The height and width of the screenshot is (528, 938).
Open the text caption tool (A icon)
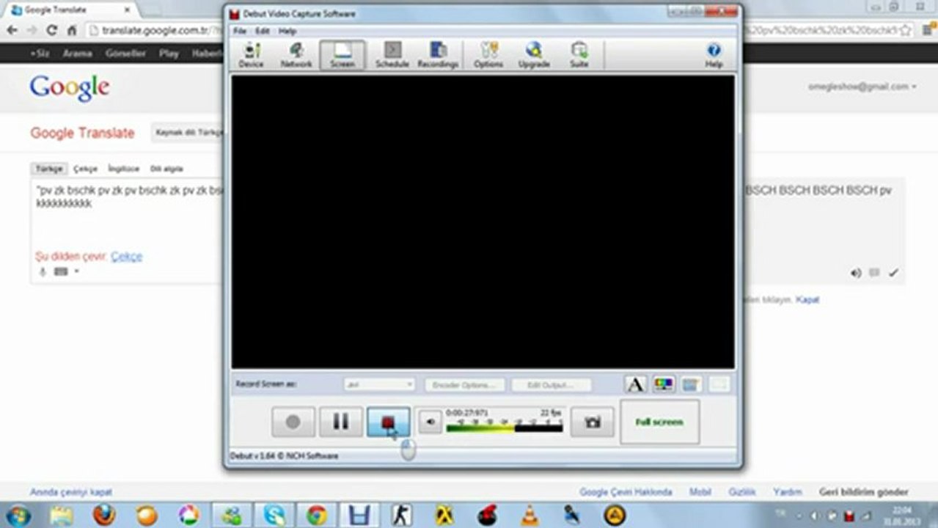pos(635,384)
